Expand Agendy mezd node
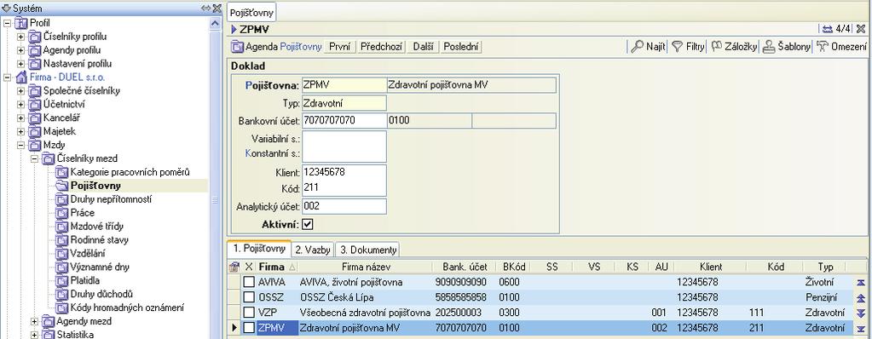 [34, 321]
